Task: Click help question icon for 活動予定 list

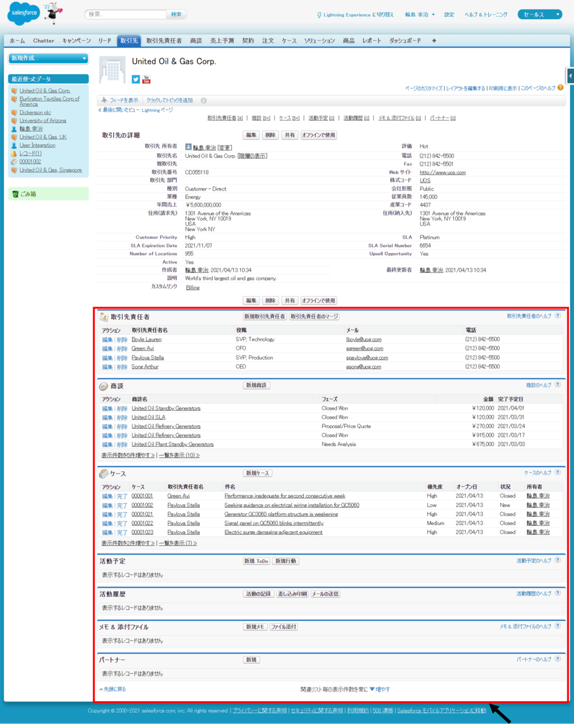Action: point(558,560)
